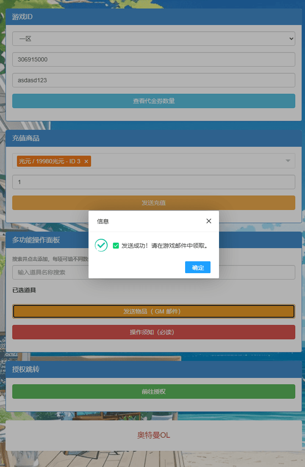This screenshot has width=305, height=467.
Task: Expand the 充值商品 selection dropdown arrow
Action: [x=288, y=161]
